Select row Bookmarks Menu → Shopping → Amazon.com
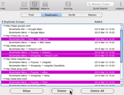Screen dimensions: 124x95 [61, 56]
